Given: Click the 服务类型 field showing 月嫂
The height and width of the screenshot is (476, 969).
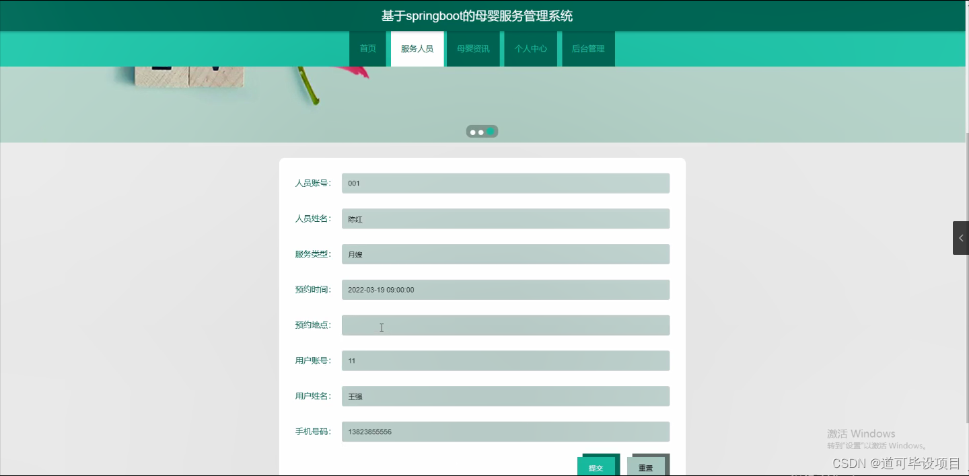Looking at the screenshot, I should [505, 254].
